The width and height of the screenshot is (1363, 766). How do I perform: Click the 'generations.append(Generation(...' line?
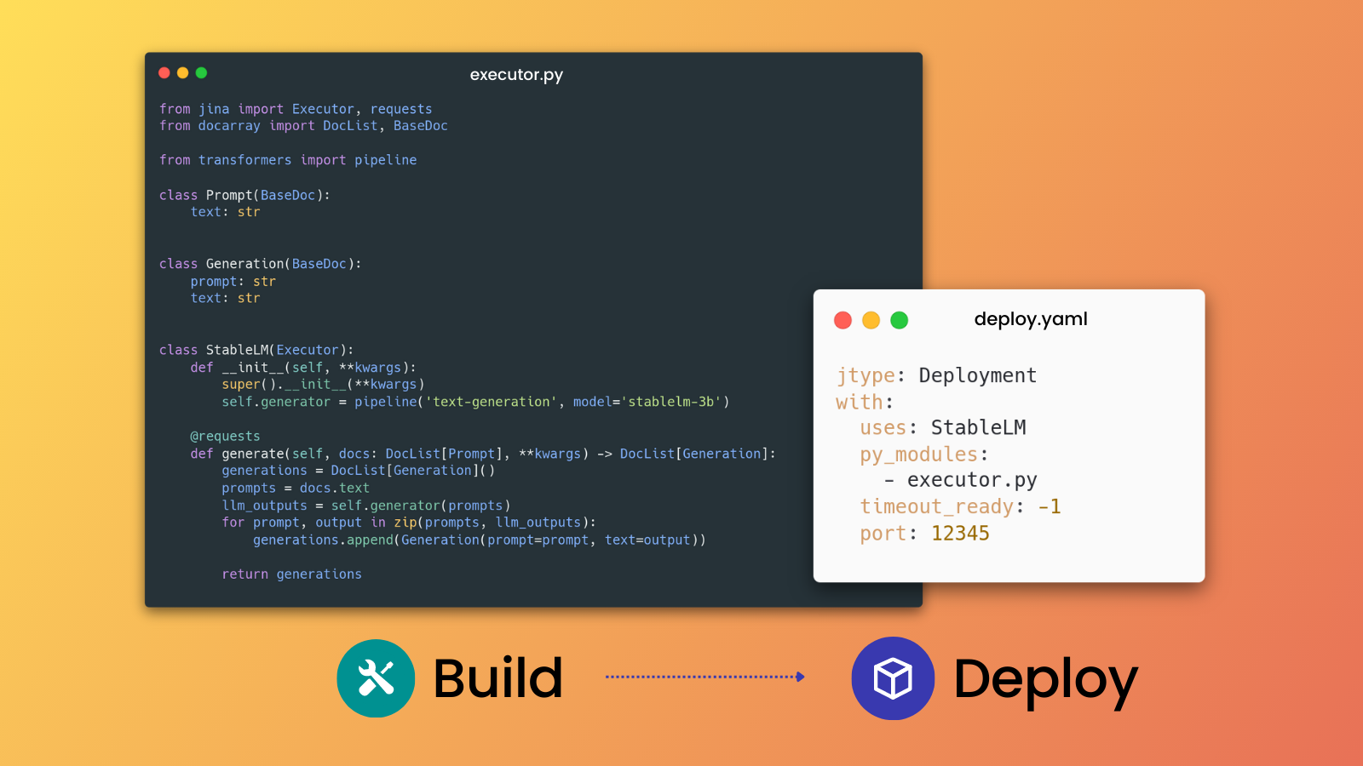(480, 540)
